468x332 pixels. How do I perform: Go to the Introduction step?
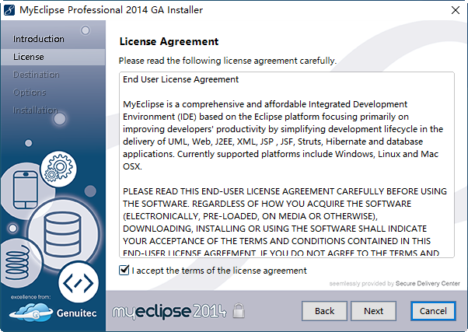(x=39, y=39)
